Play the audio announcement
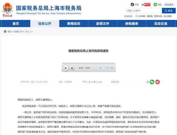Viewport: 177px width, 135px height. coord(66,68)
